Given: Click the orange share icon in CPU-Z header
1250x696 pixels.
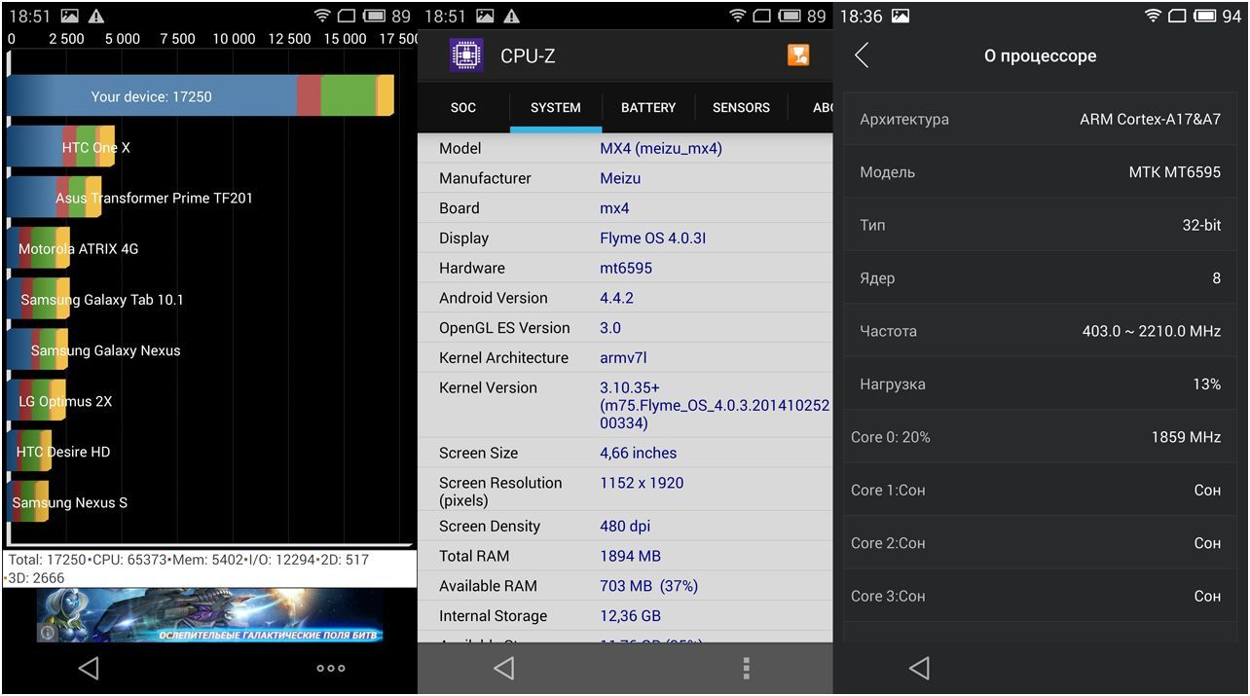Looking at the screenshot, I should point(798,55).
